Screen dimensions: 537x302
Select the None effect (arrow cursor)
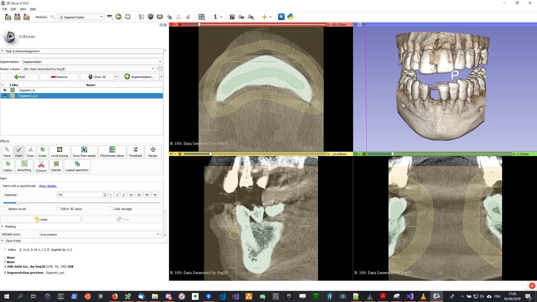pyautogui.click(x=7, y=152)
